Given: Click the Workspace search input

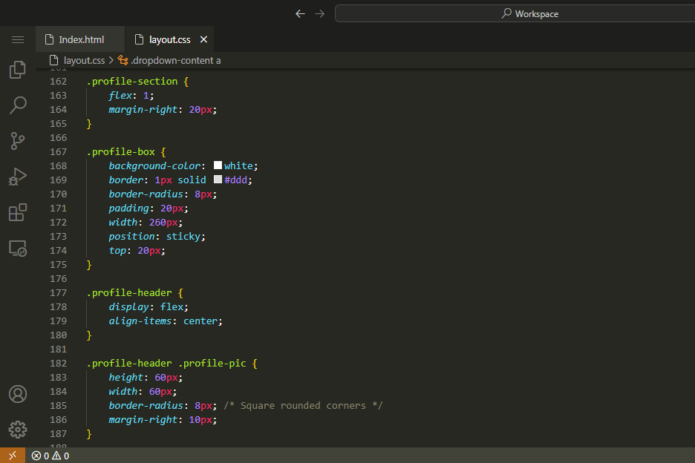Looking at the screenshot, I should [x=515, y=14].
